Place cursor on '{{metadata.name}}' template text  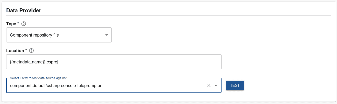tap(27, 62)
